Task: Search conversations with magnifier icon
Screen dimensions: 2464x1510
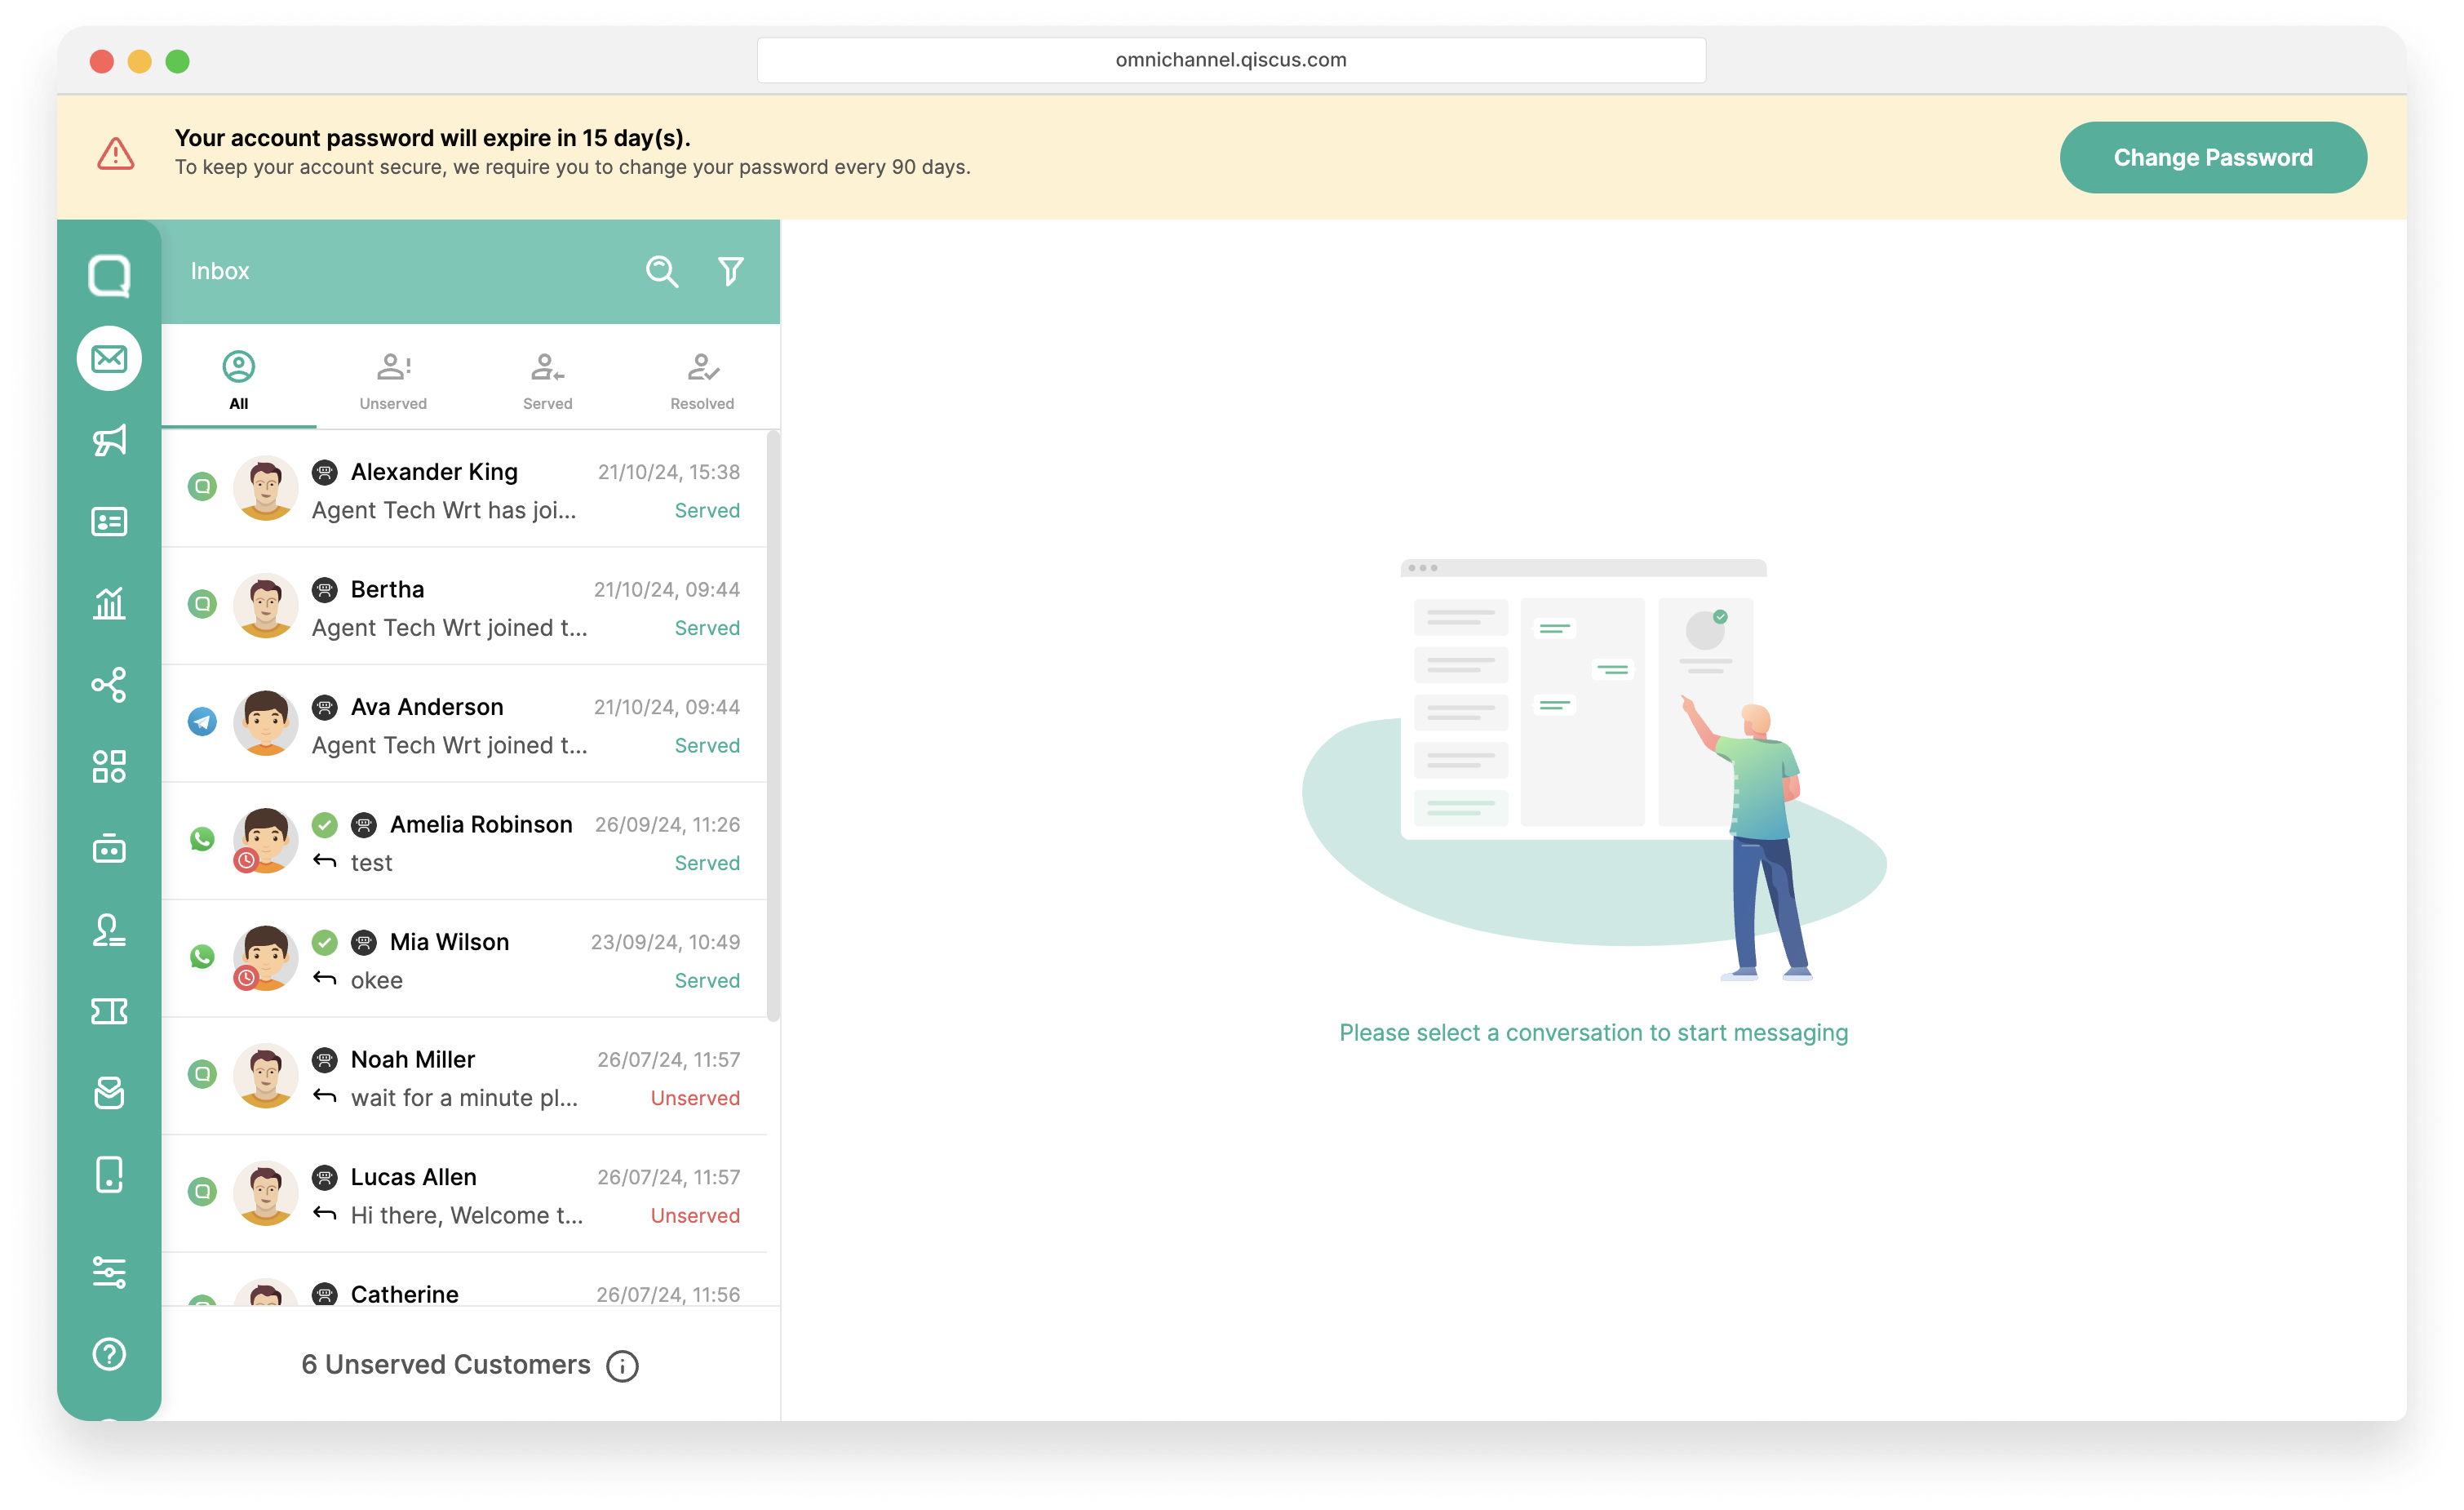Action: [661, 271]
